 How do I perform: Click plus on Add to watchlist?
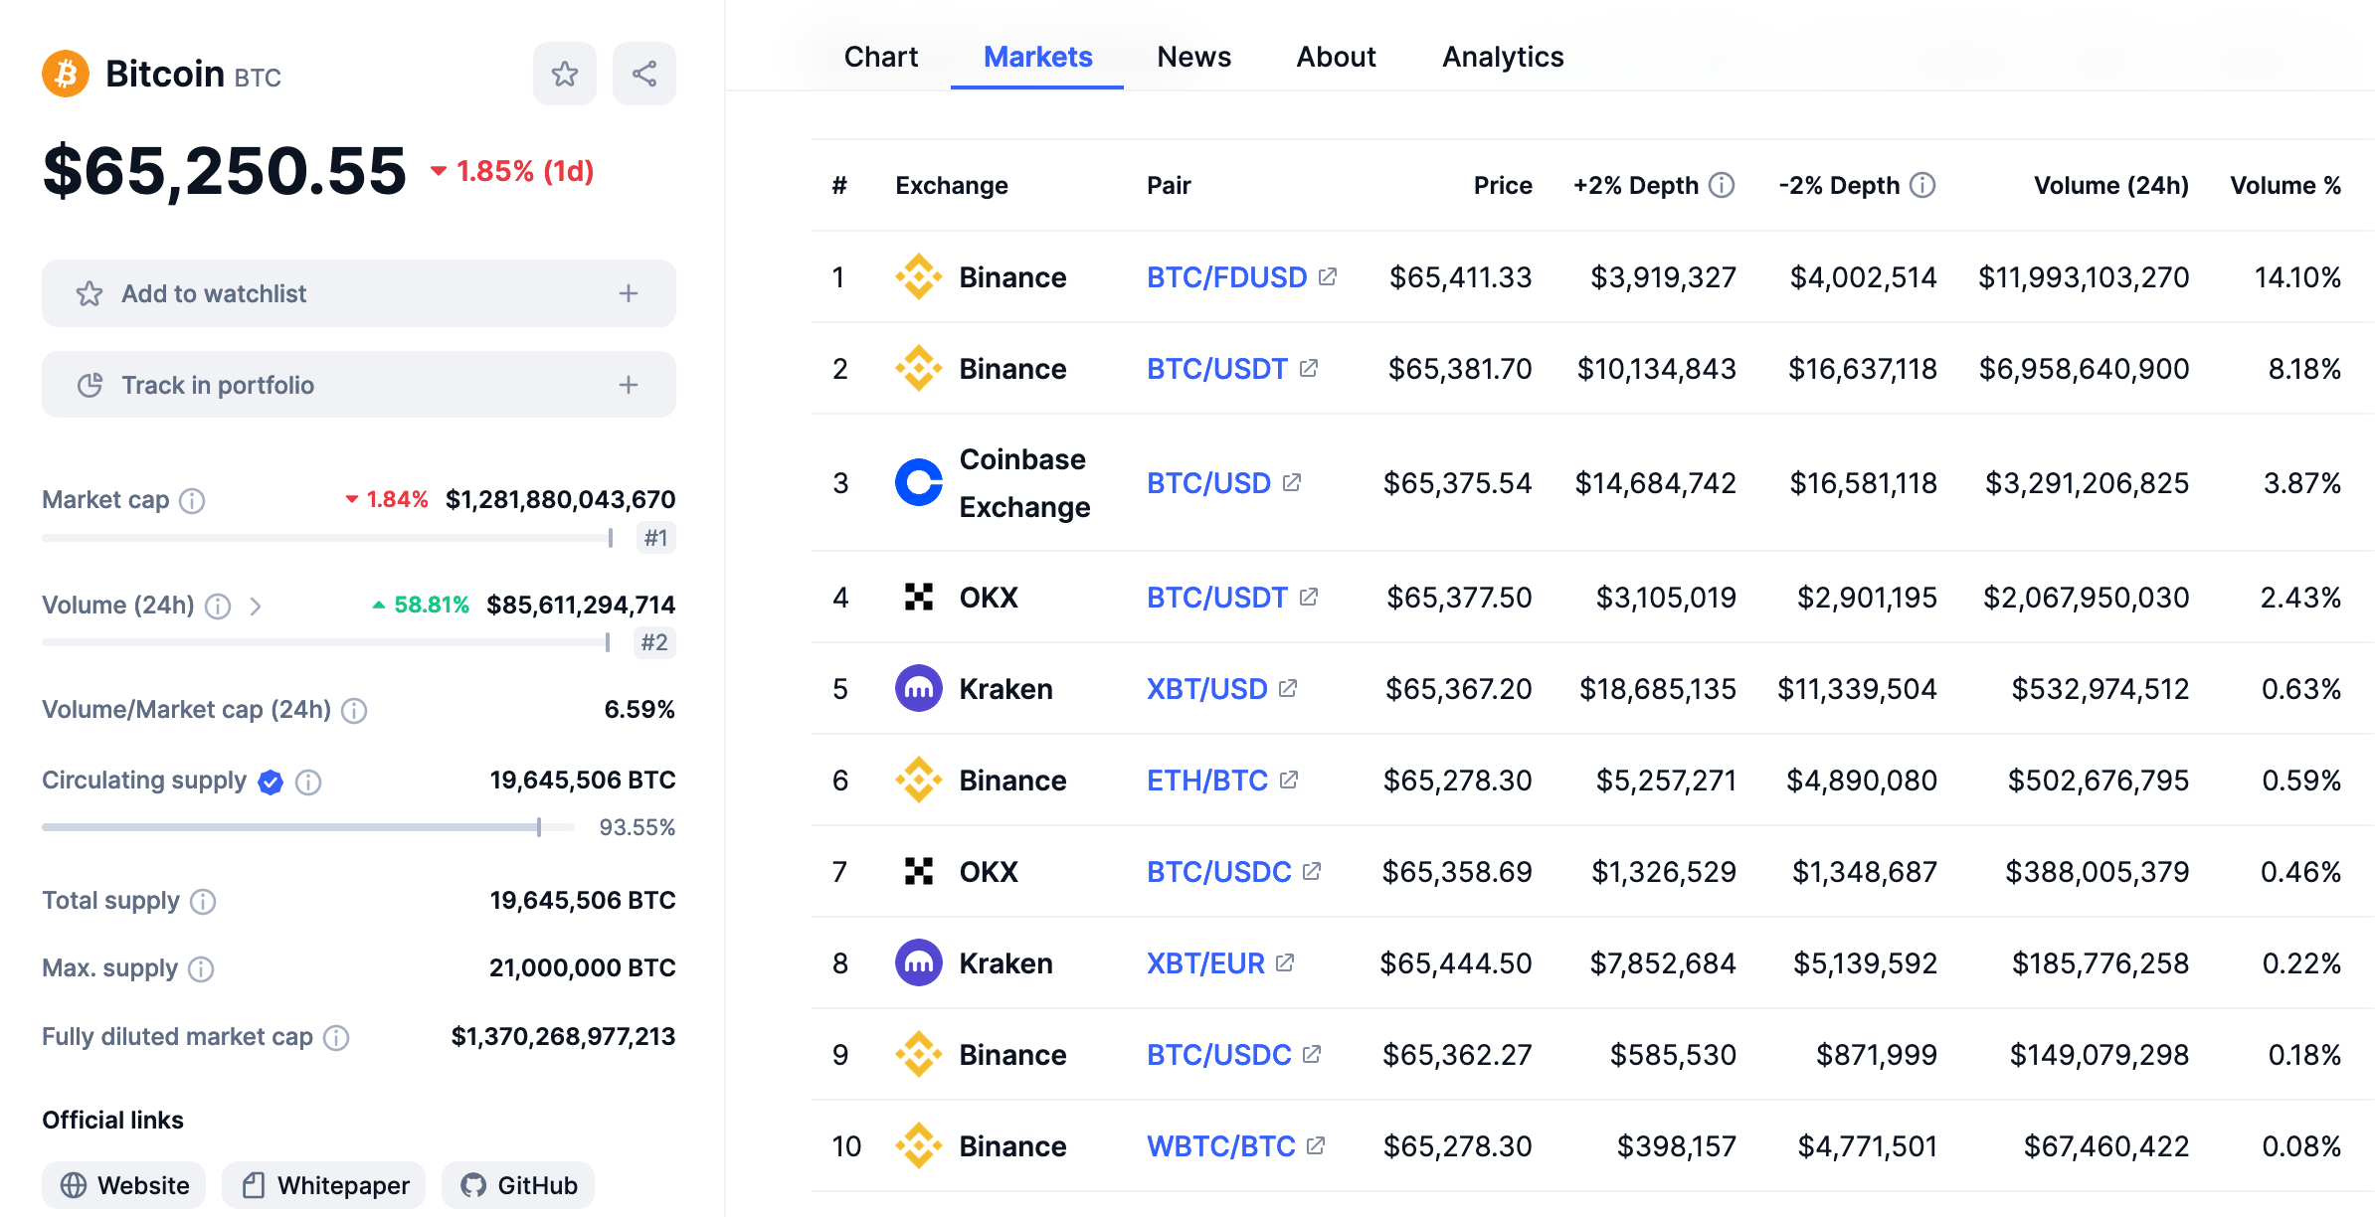[x=629, y=293]
